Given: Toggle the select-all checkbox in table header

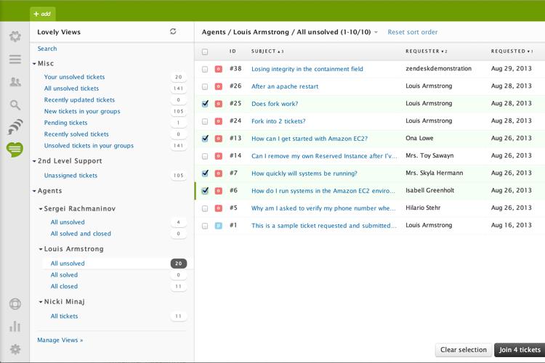Looking at the screenshot, I should (205, 52).
